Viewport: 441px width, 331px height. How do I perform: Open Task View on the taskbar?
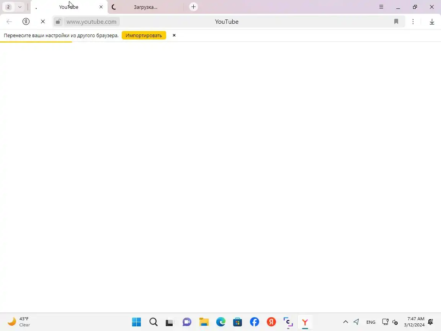170,322
